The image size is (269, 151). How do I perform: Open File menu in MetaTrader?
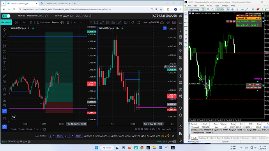pos(189,6)
